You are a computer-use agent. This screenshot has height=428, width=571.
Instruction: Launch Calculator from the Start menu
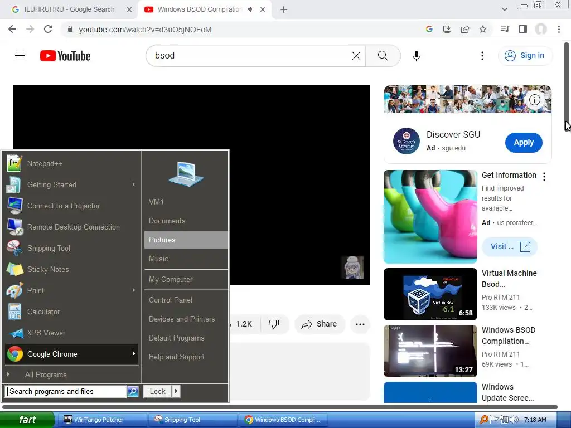tap(71, 312)
